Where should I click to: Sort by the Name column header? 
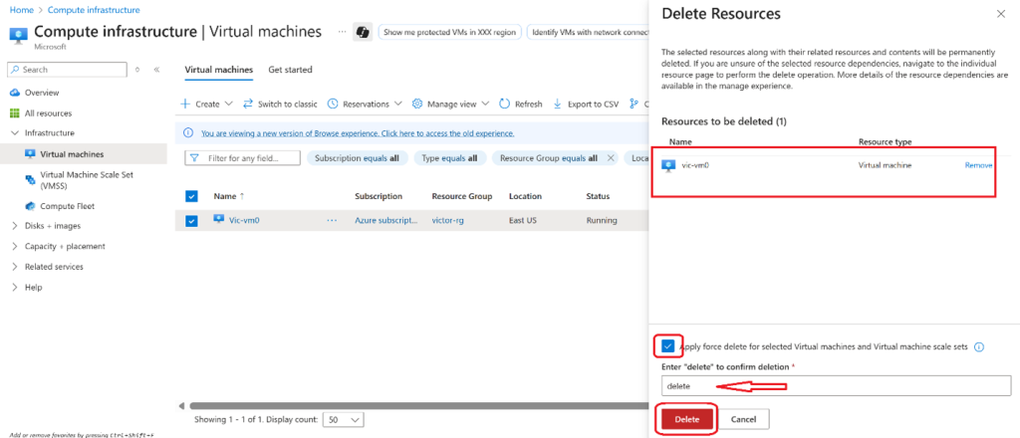pos(226,196)
